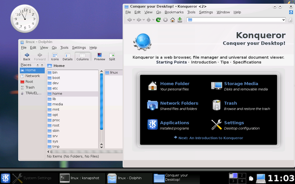Toggle Preview in Dolphin toolbar
The height and width of the screenshot is (184, 295).
tap(100, 57)
